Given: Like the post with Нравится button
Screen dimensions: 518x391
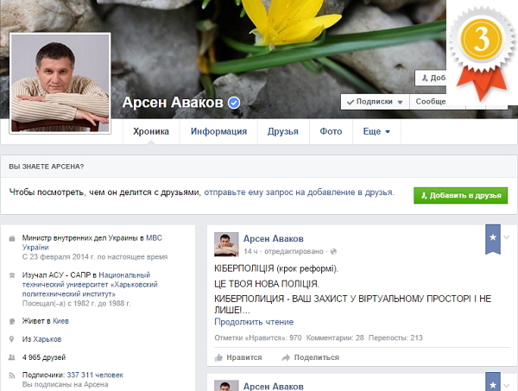Looking at the screenshot, I should coord(238,357).
